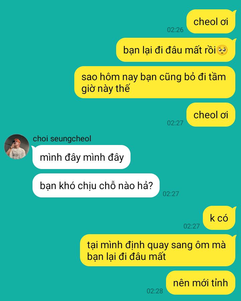Tap 'bạn lại đi đâu mất' second line text
The height and width of the screenshot is (301, 241).
point(127,257)
